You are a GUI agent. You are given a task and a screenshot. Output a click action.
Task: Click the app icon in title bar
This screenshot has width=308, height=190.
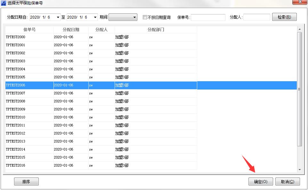click(4, 3)
